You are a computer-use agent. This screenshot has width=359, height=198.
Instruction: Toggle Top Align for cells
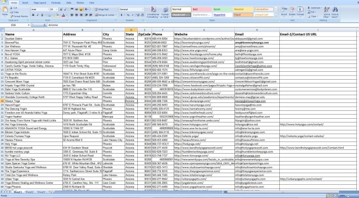(x=72, y=10)
